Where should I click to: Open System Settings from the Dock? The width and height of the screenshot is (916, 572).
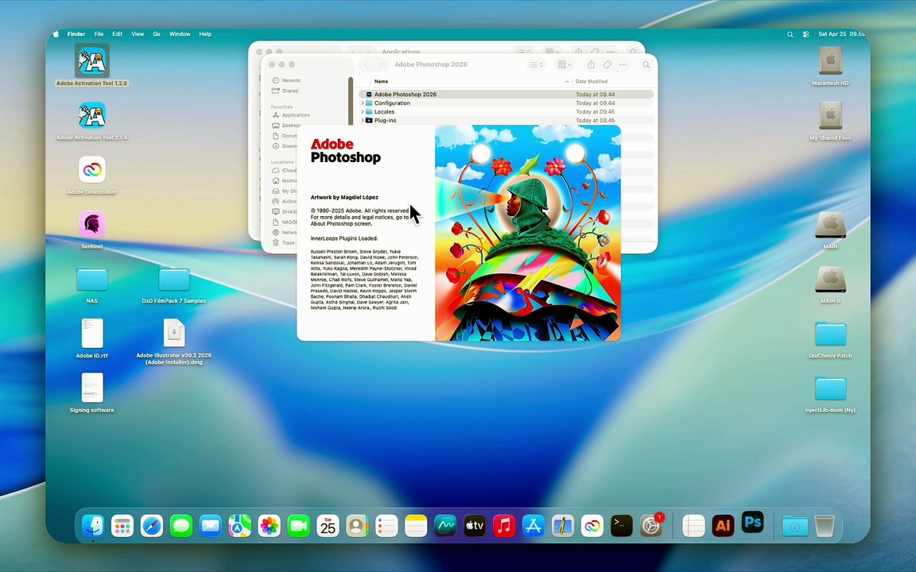click(650, 526)
